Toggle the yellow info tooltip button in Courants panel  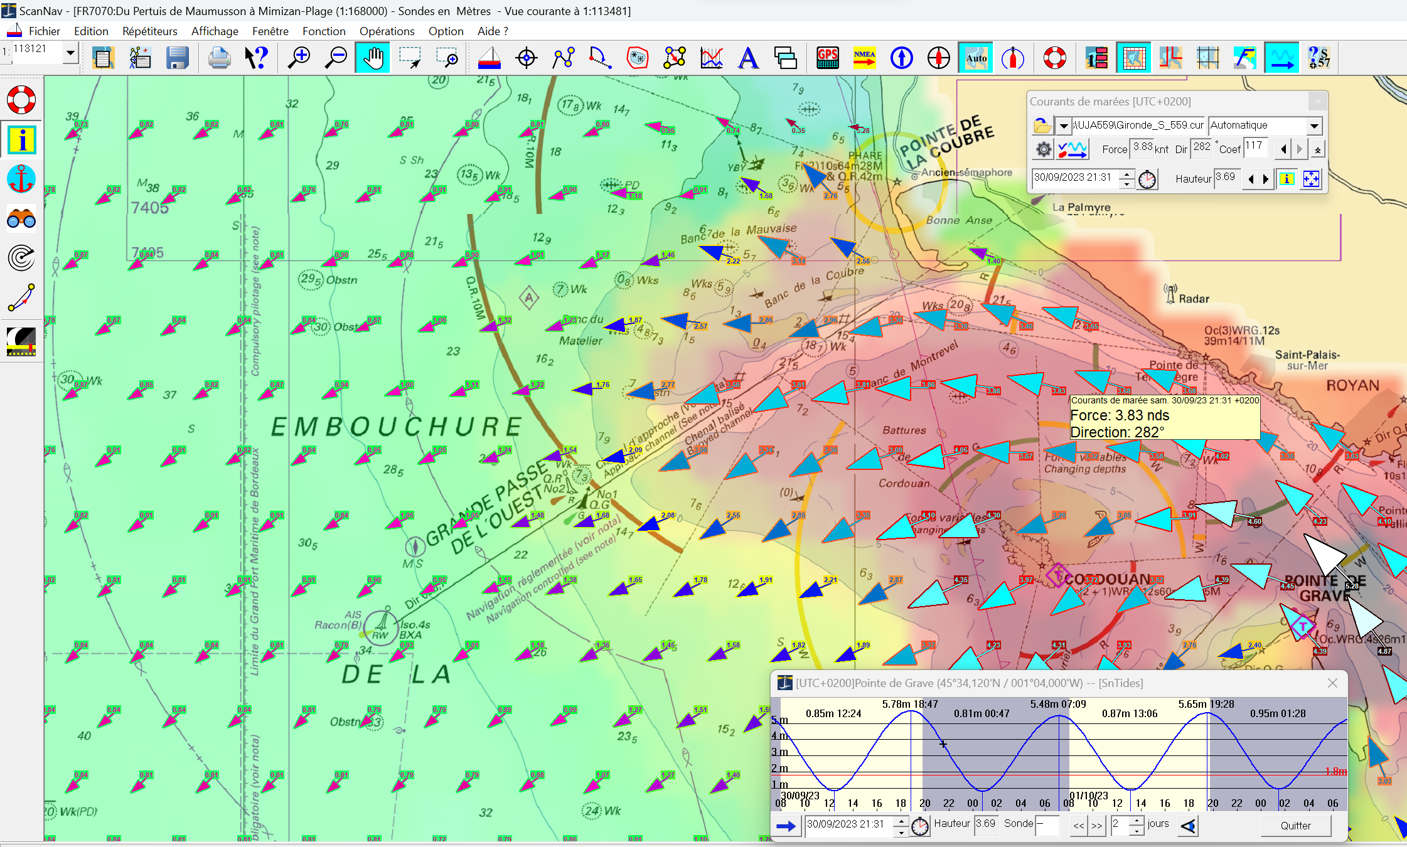click(x=1287, y=179)
